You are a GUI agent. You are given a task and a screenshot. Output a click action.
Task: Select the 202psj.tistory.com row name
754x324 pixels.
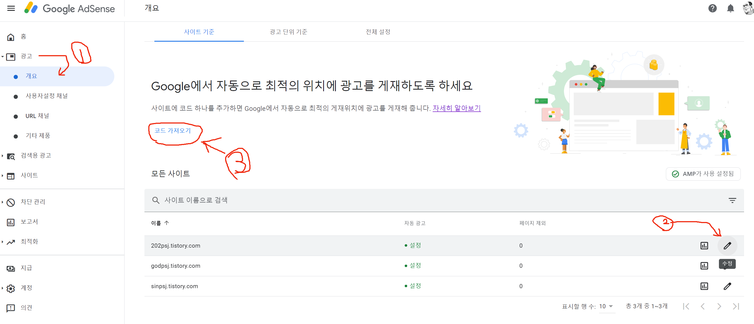pos(176,246)
